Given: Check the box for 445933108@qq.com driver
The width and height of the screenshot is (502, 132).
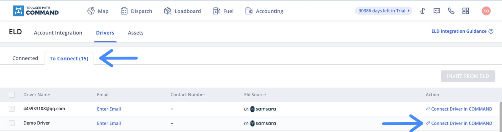Looking at the screenshot, I should pyautogui.click(x=12, y=109).
